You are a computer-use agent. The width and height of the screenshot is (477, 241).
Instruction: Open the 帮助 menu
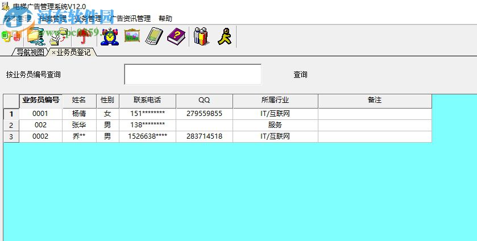[x=165, y=19]
